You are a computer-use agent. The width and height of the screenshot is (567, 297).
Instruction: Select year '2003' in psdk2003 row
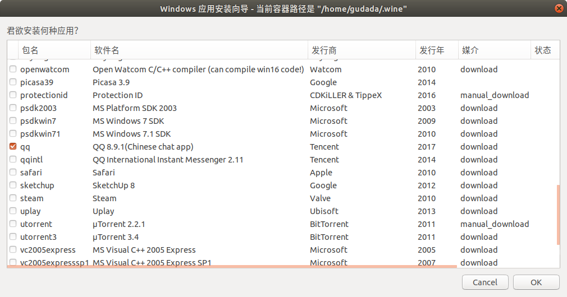(x=426, y=108)
